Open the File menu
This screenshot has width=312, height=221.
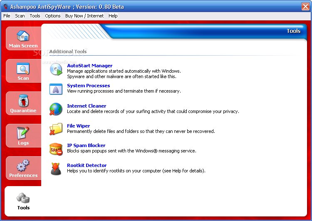(7, 16)
